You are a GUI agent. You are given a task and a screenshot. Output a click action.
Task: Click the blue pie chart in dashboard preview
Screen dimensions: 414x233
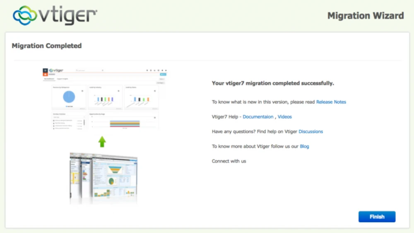[x=69, y=97]
